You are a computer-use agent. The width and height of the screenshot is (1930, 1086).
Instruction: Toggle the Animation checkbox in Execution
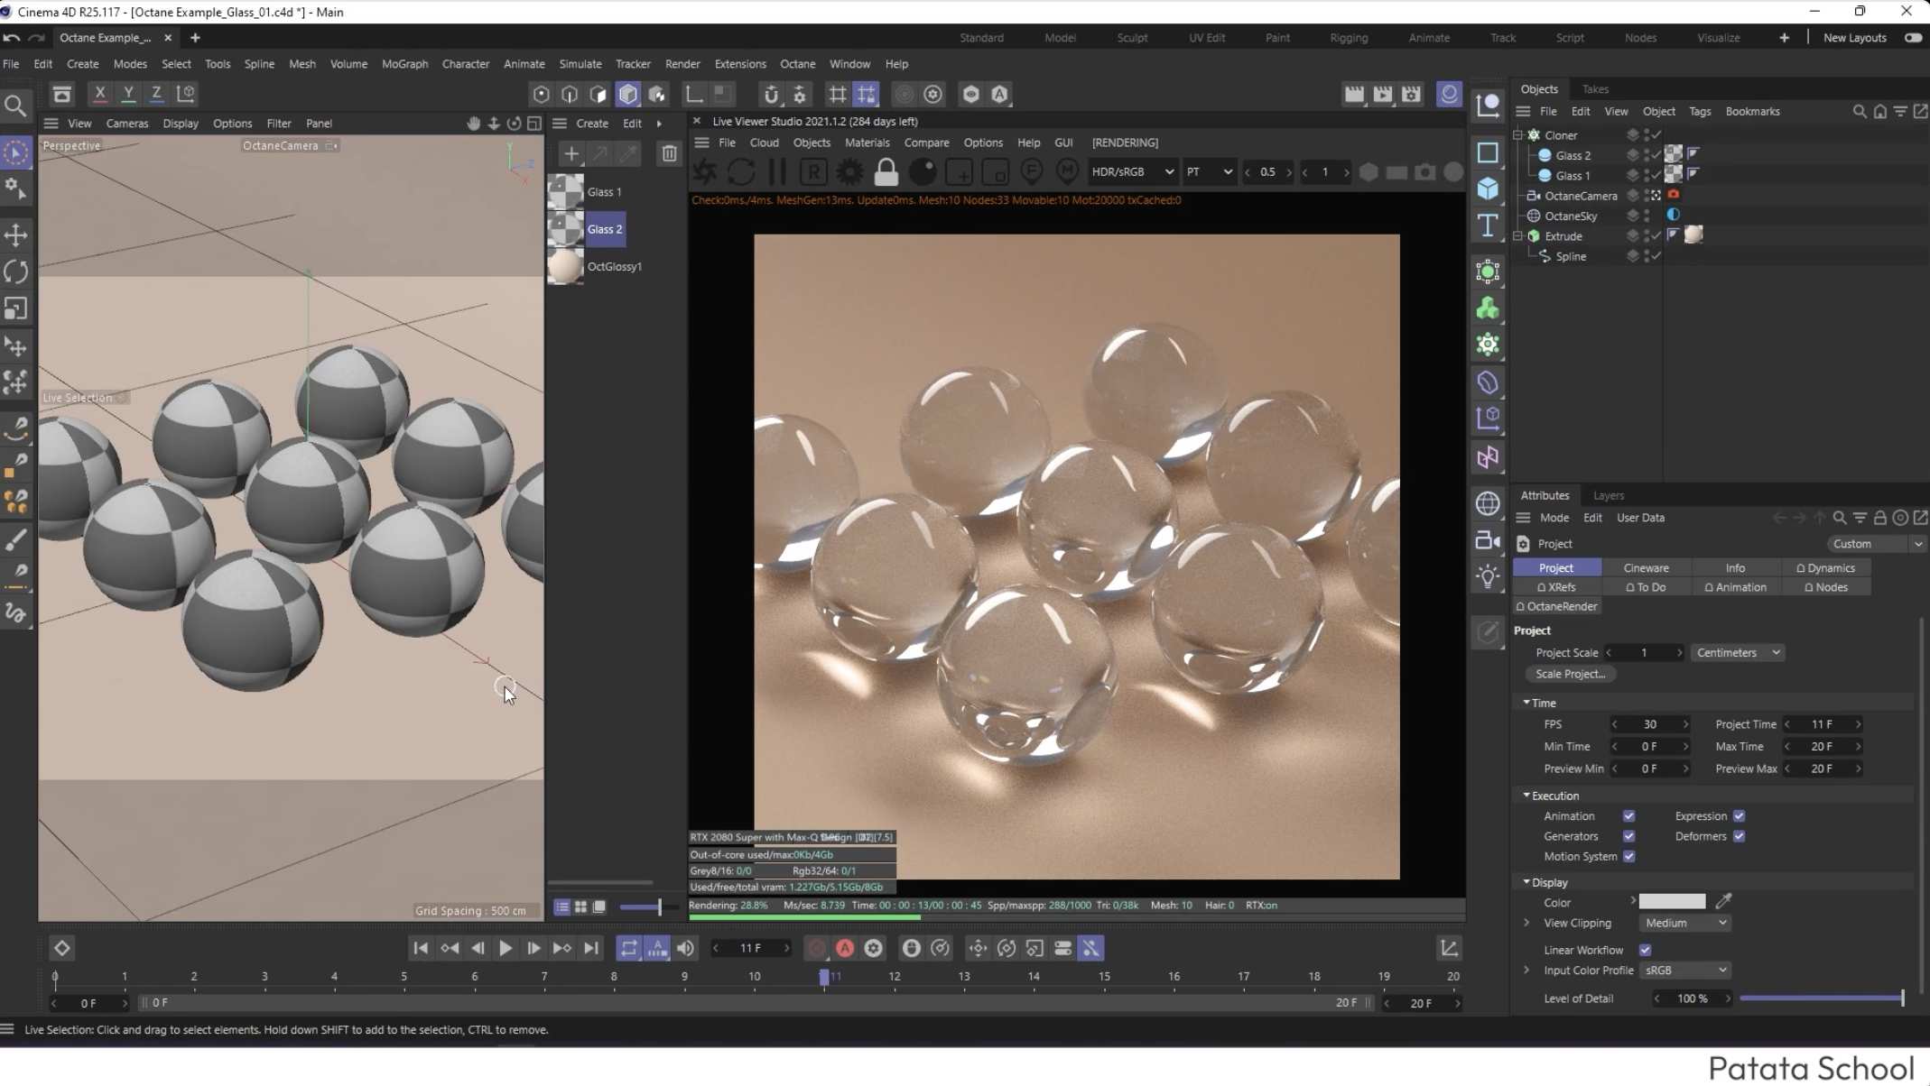click(1628, 816)
